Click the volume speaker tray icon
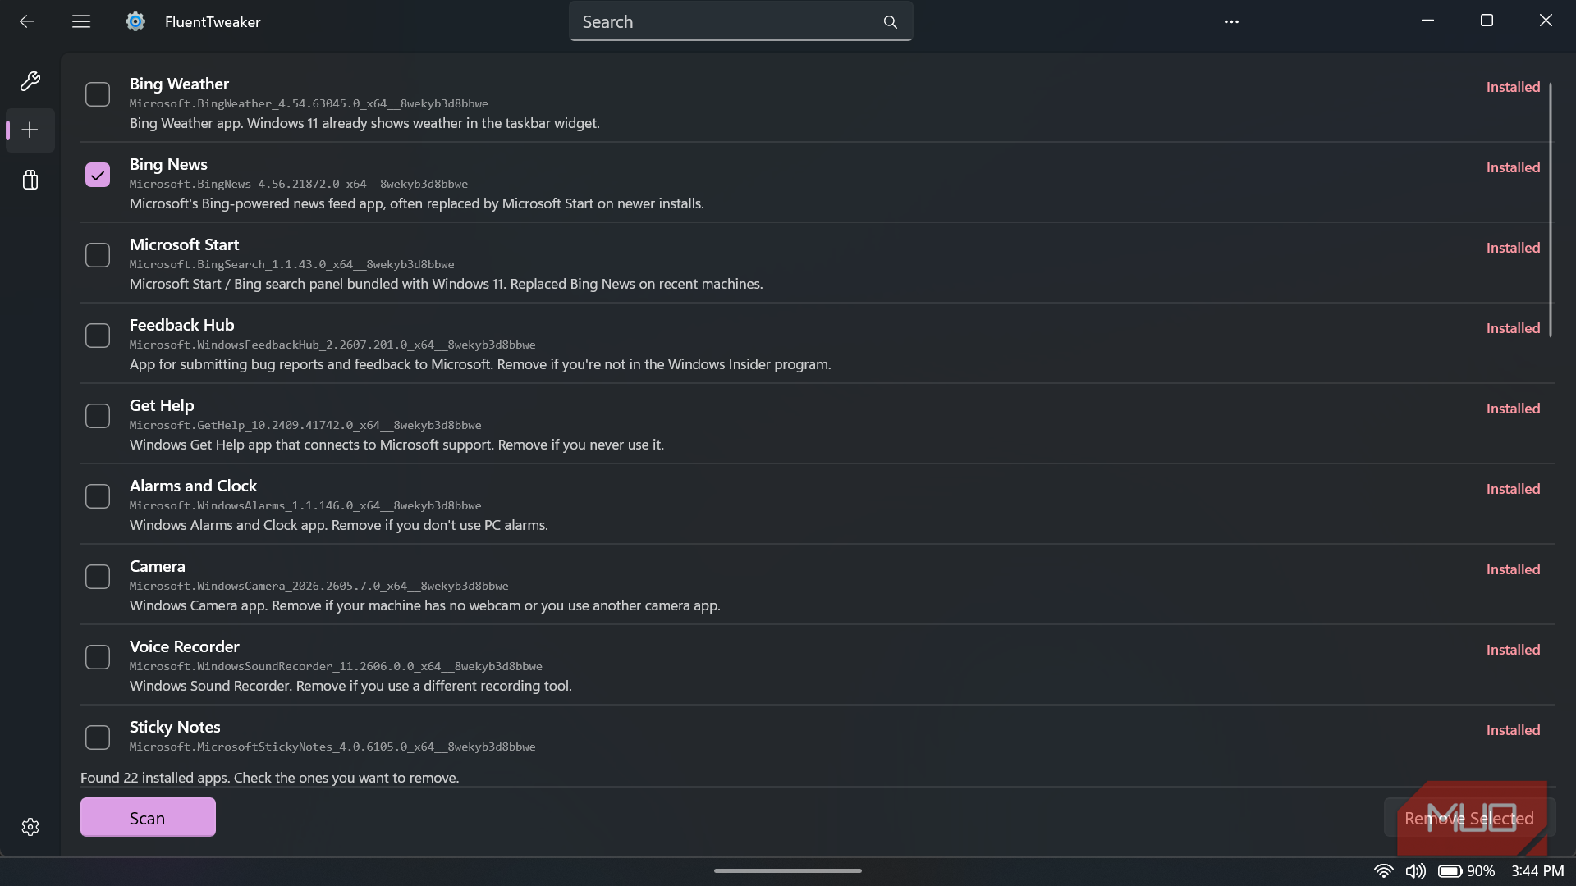 pyautogui.click(x=1416, y=871)
